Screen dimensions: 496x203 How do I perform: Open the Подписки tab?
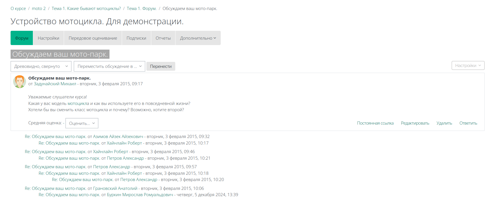[136, 38]
